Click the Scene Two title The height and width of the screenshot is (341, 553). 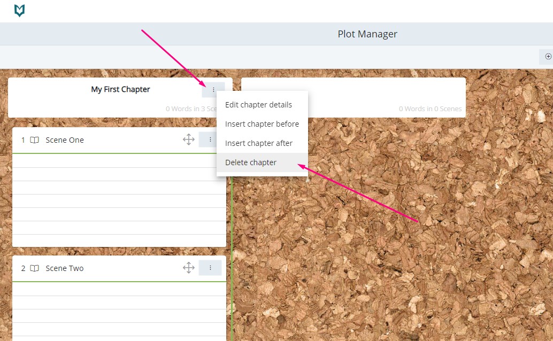coord(65,268)
